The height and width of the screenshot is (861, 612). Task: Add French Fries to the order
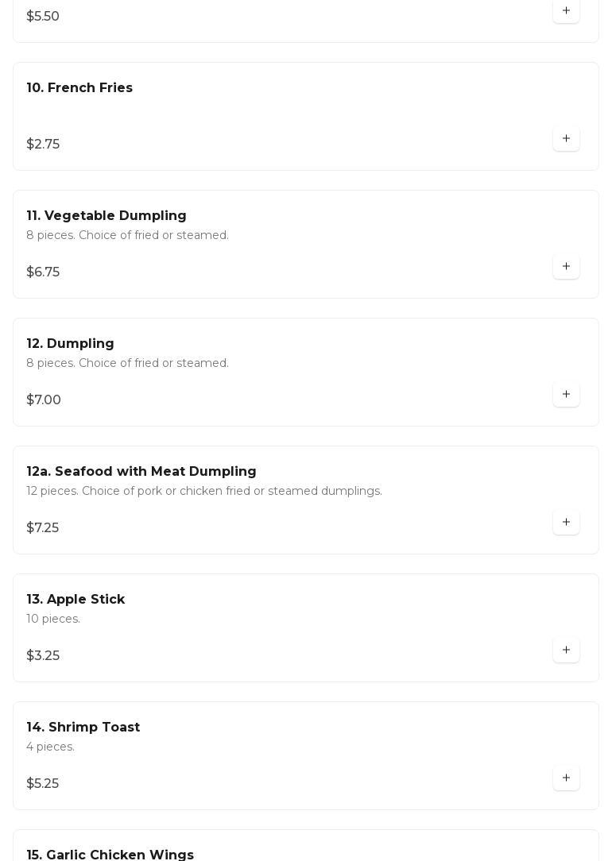[566, 139]
